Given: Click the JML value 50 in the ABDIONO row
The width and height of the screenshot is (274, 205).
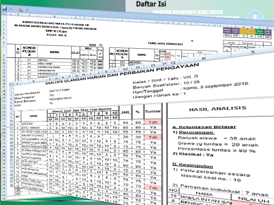Looking at the screenshot, I should pos(125,123).
